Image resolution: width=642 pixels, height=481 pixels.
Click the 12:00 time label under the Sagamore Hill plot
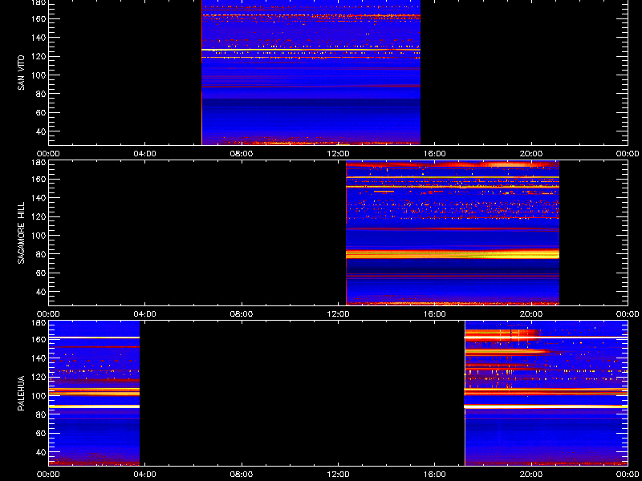click(x=338, y=314)
